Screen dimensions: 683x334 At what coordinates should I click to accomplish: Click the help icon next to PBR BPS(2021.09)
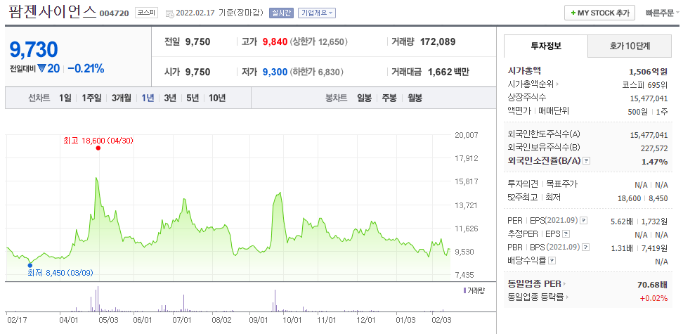[x=585, y=248]
